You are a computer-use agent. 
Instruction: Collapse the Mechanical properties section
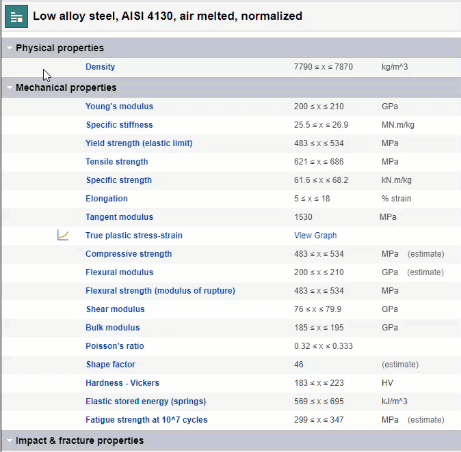(x=10, y=88)
